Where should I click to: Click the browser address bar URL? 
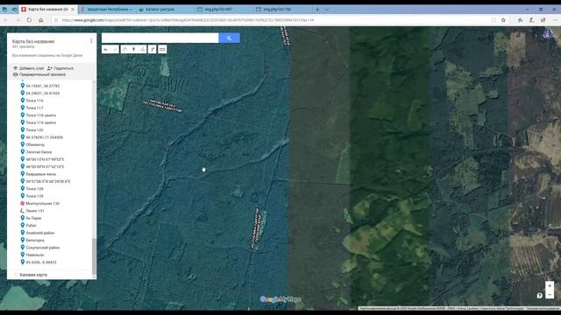click(188, 20)
